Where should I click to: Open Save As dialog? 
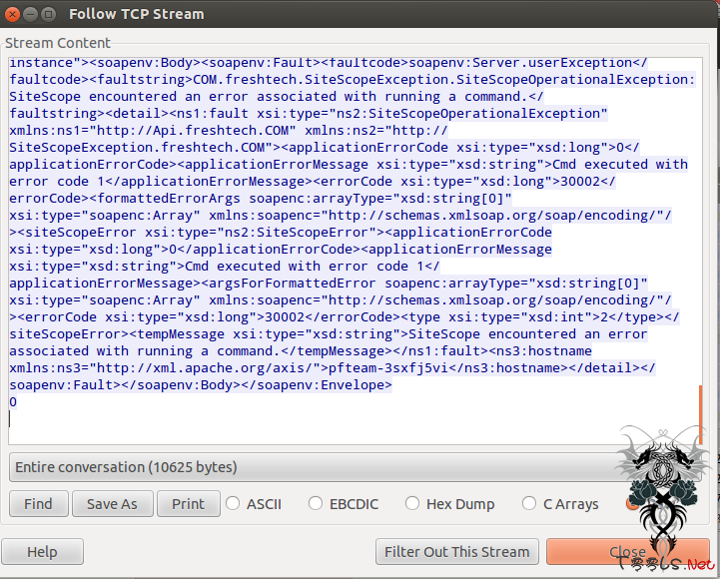(113, 504)
